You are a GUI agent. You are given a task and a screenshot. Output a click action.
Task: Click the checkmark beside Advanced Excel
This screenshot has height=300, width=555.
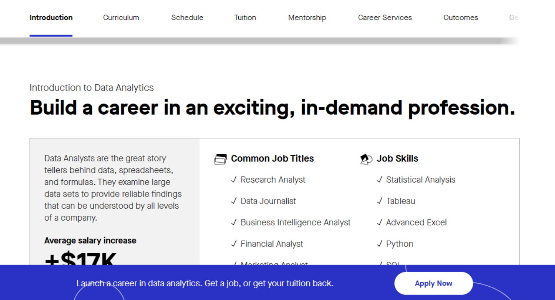point(380,222)
